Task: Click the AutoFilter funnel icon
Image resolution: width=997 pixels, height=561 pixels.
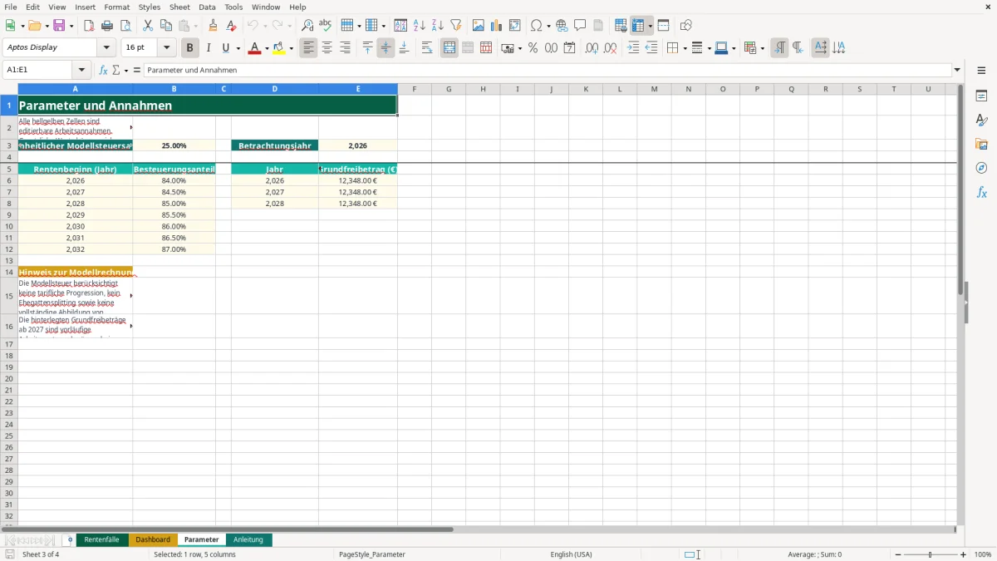Action: click(x=456, y=26)
